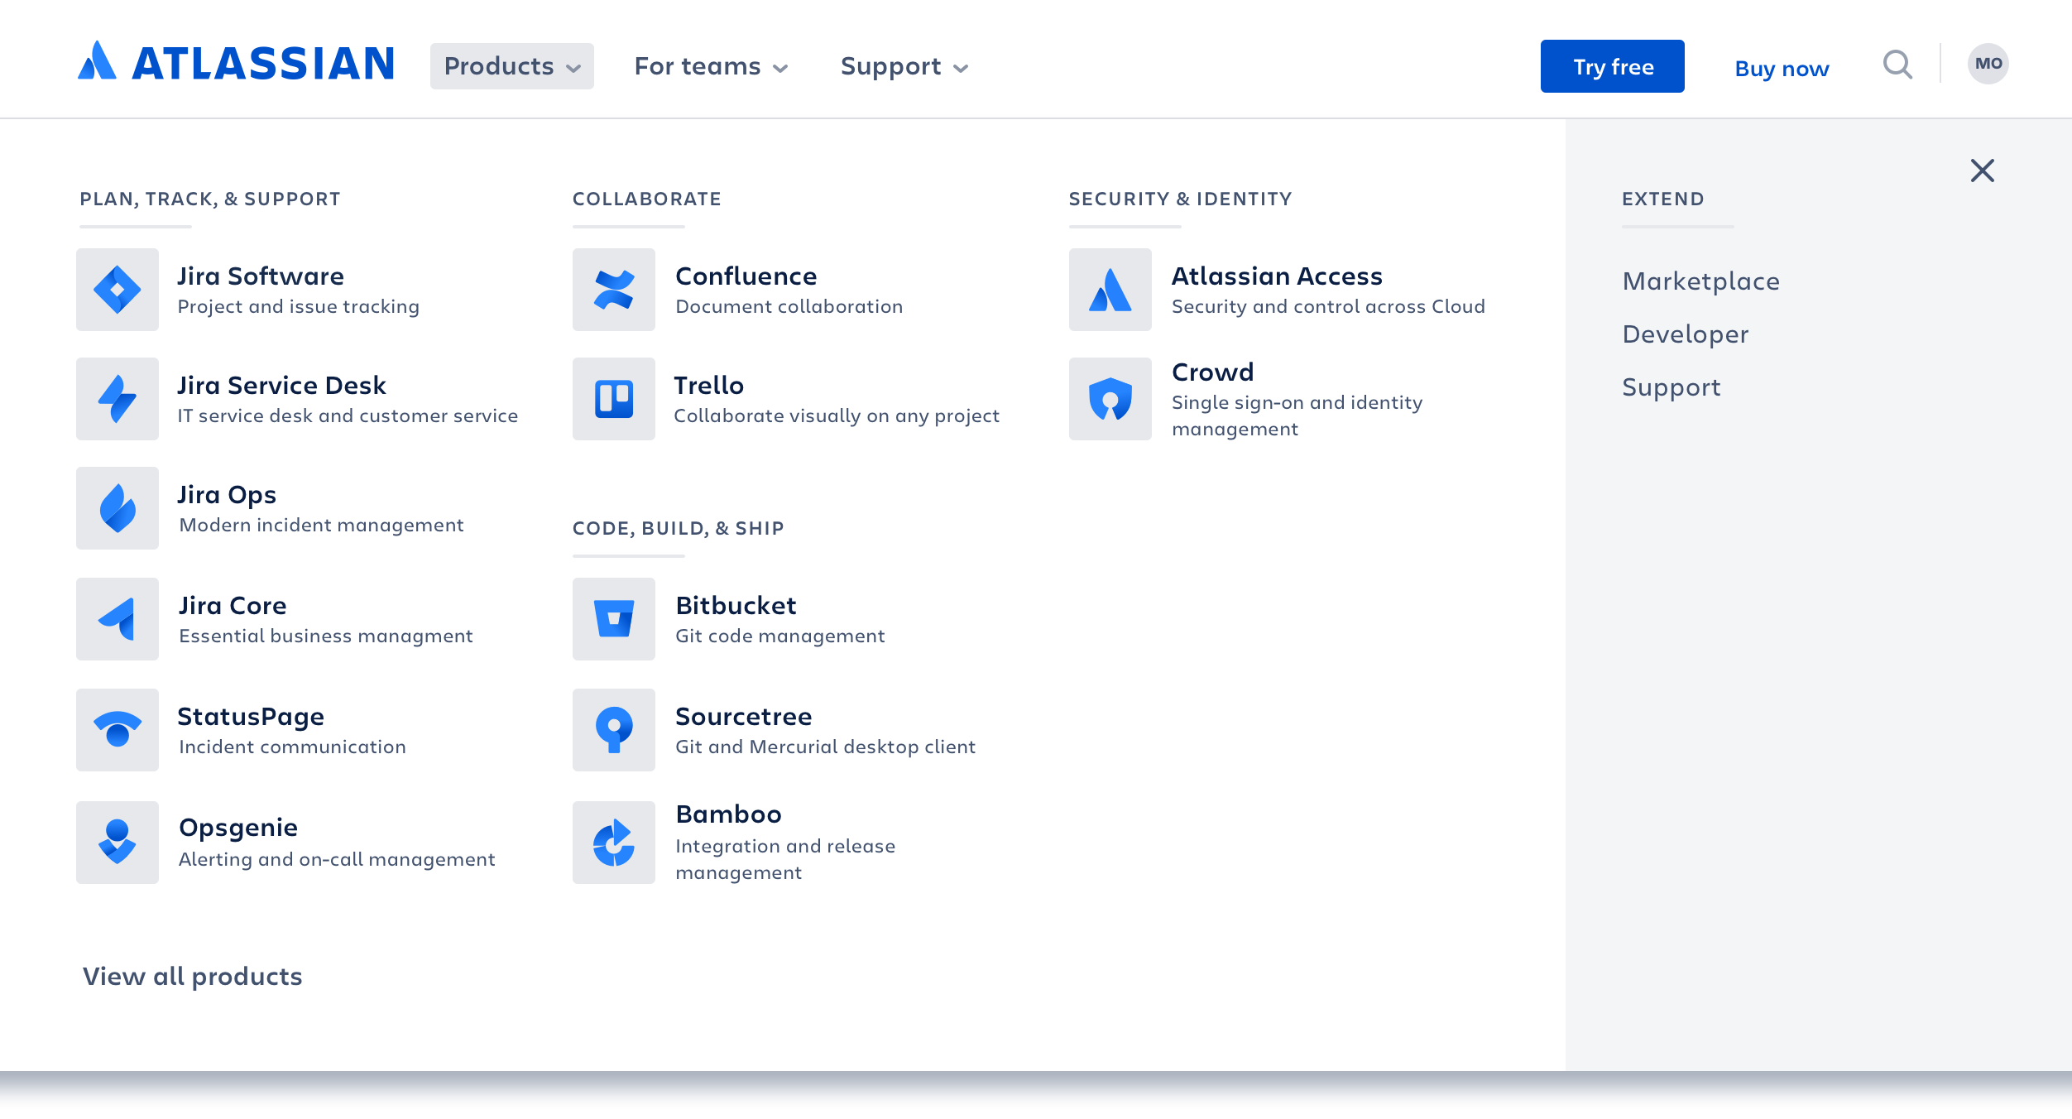This screenshot has height=1119, width=2072.
Task: Select the Opsgenie title
Action: (238, 828)
